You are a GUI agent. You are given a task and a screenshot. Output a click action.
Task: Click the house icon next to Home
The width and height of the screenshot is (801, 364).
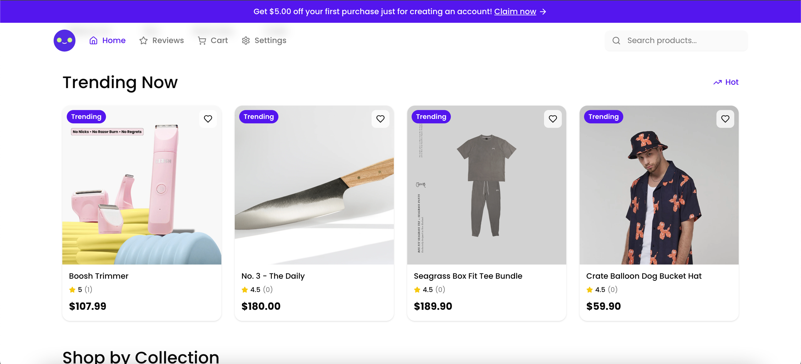(94, 40)
